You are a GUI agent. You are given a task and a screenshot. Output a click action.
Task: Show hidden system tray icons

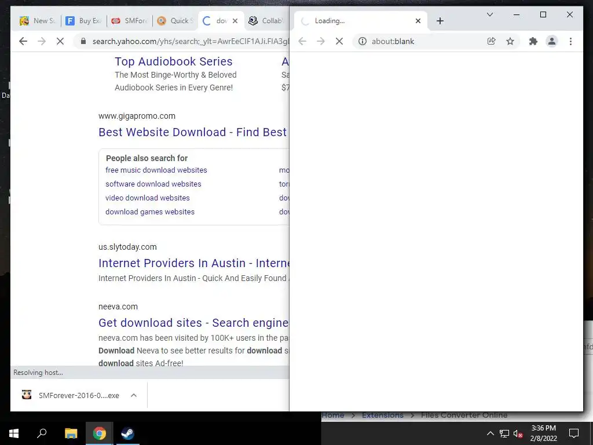(x=490, y=433)
